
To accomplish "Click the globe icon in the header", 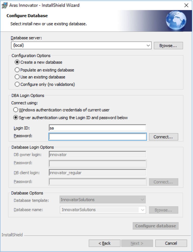I will point(176,20).
